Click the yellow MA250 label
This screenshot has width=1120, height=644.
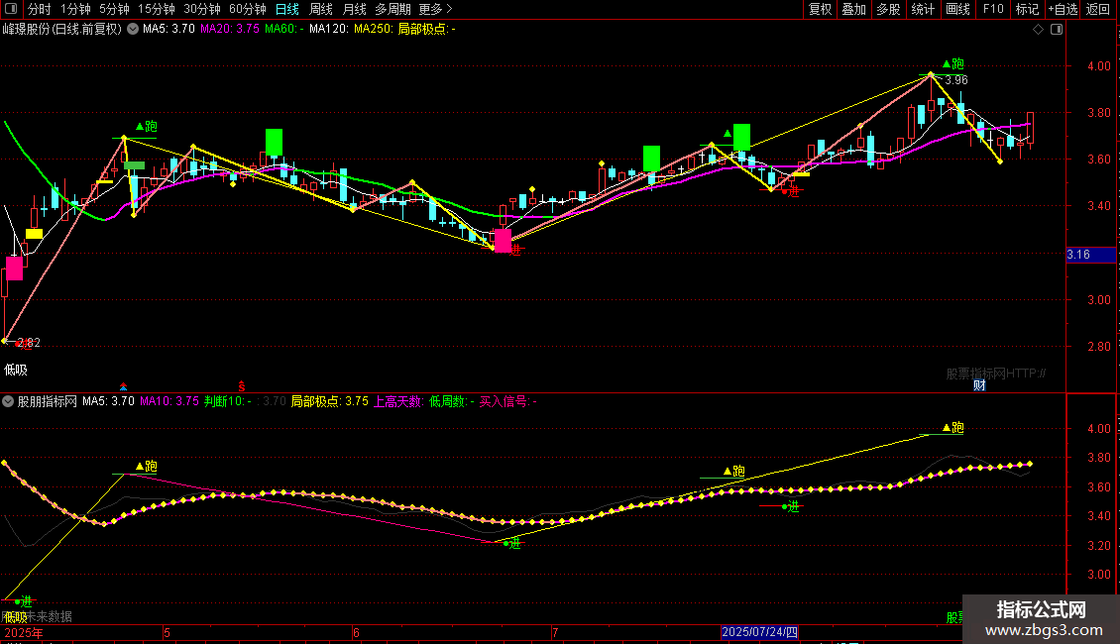(x=374, y=30)
